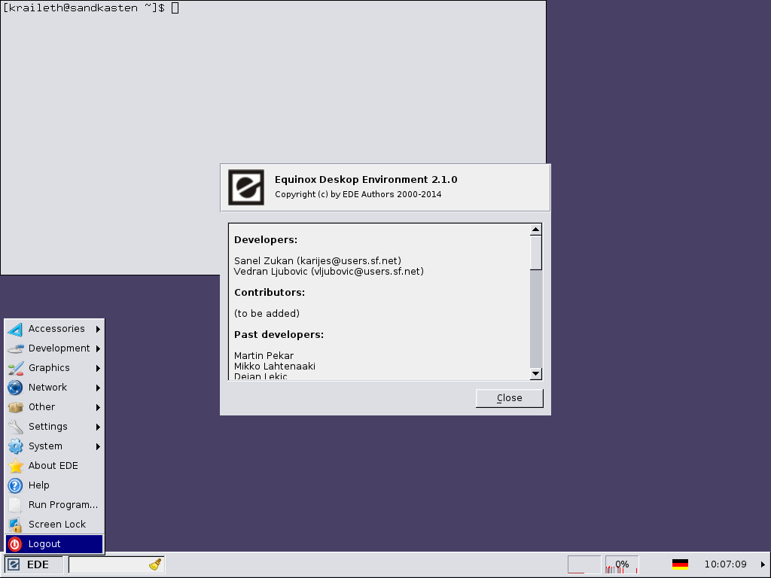Screen dimensions: 771x578
Task: Click the EDE start menu button
Action: [29, 564]
